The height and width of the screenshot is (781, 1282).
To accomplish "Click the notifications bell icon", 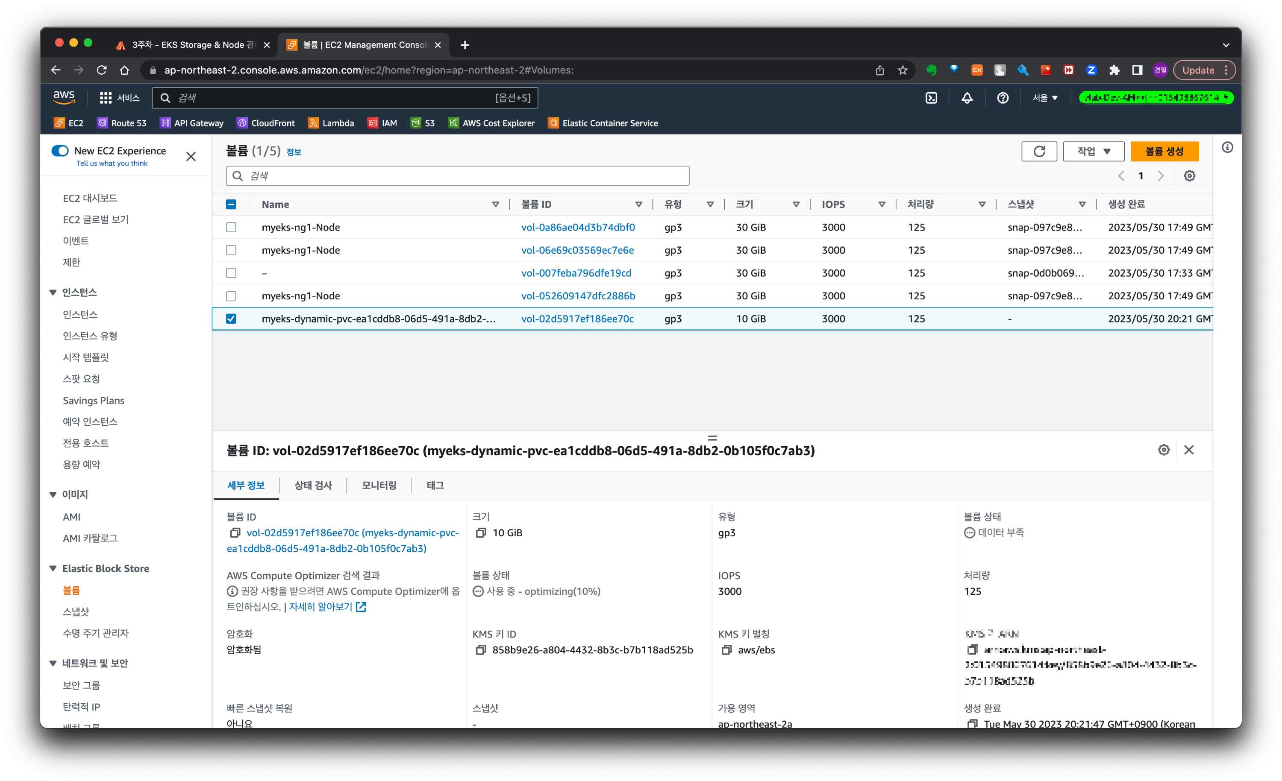I will 967,98.
